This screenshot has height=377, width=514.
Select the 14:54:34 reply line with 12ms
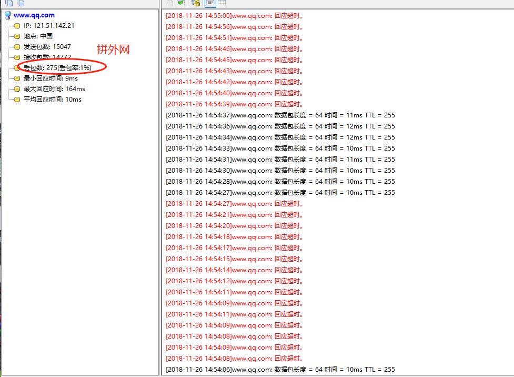point(280,137)
